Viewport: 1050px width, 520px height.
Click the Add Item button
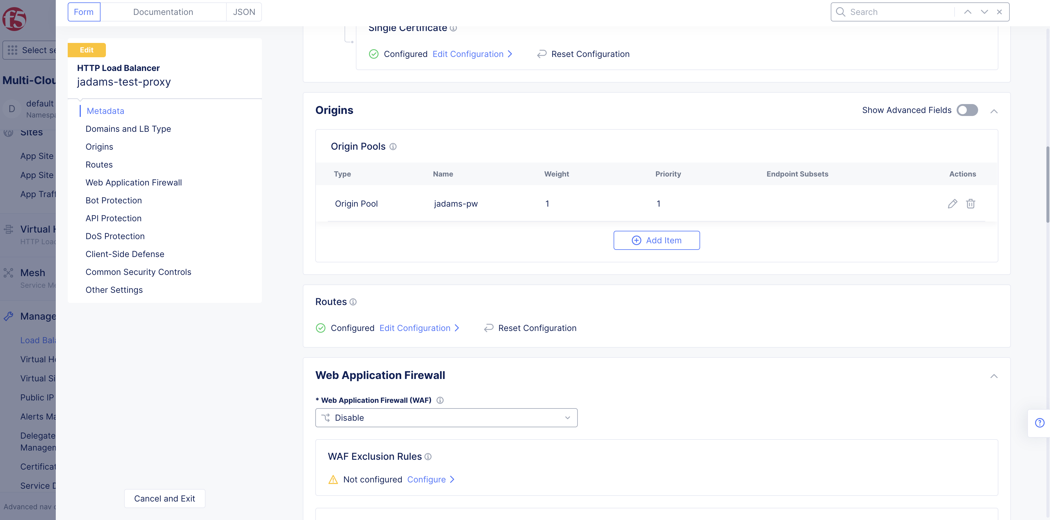[x=657, y=240]
